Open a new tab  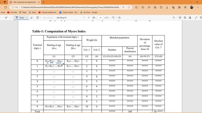(x=44, y=2)
